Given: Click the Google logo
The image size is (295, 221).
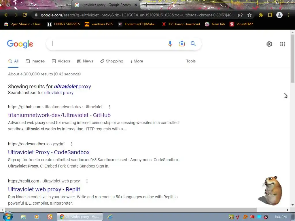Looking at the screenshot, I should (20, 44).
